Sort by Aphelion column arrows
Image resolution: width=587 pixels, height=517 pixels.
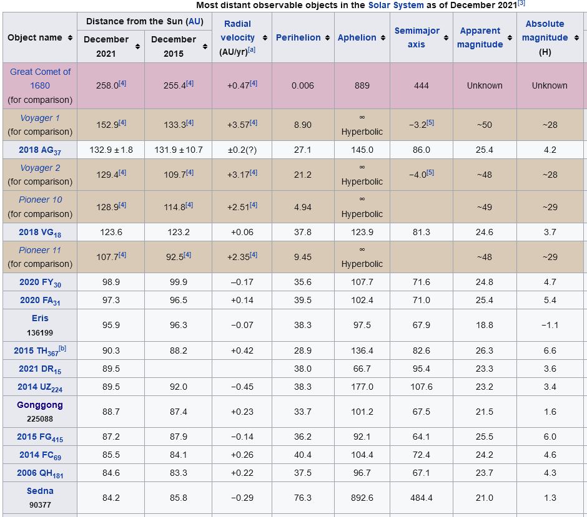(383, 38)
